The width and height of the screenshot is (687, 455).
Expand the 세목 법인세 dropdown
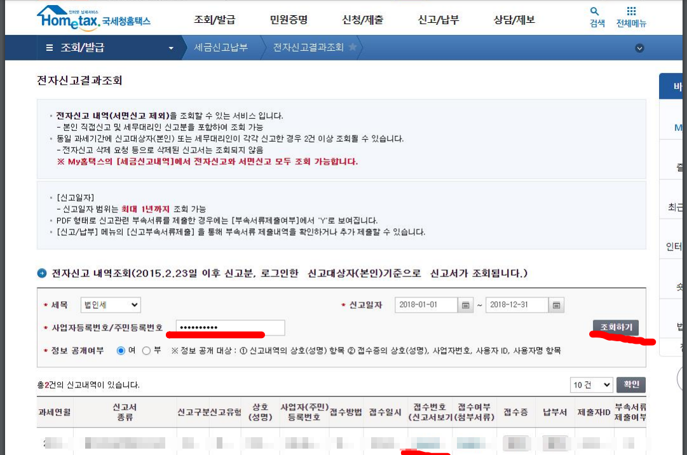pos(110,305)
